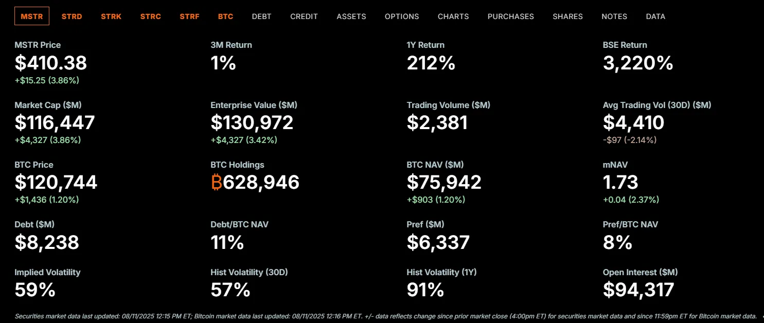Screen dimensions: 764x323
Task: Open the SHARES tab
Action: click(x=567, y=16)
